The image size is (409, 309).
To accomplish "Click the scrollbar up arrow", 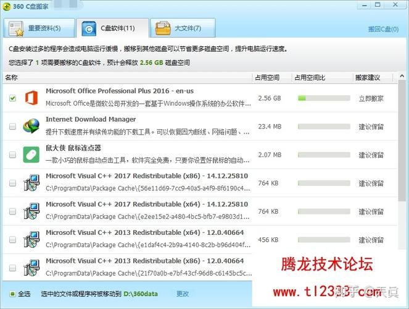I will click(x=402, y=76).
